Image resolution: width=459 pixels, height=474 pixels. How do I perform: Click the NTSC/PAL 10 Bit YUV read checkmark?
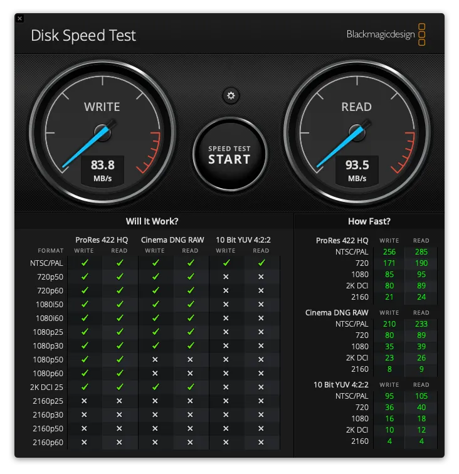[x=261, y=263]
